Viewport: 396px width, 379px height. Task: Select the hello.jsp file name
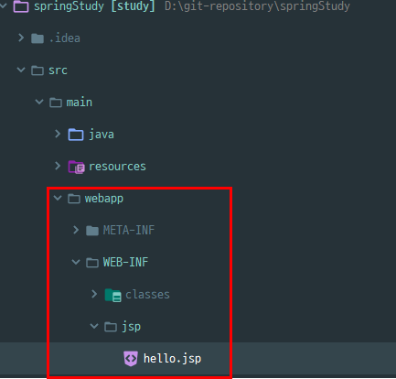pyautogui.click(x=172, y=359)
